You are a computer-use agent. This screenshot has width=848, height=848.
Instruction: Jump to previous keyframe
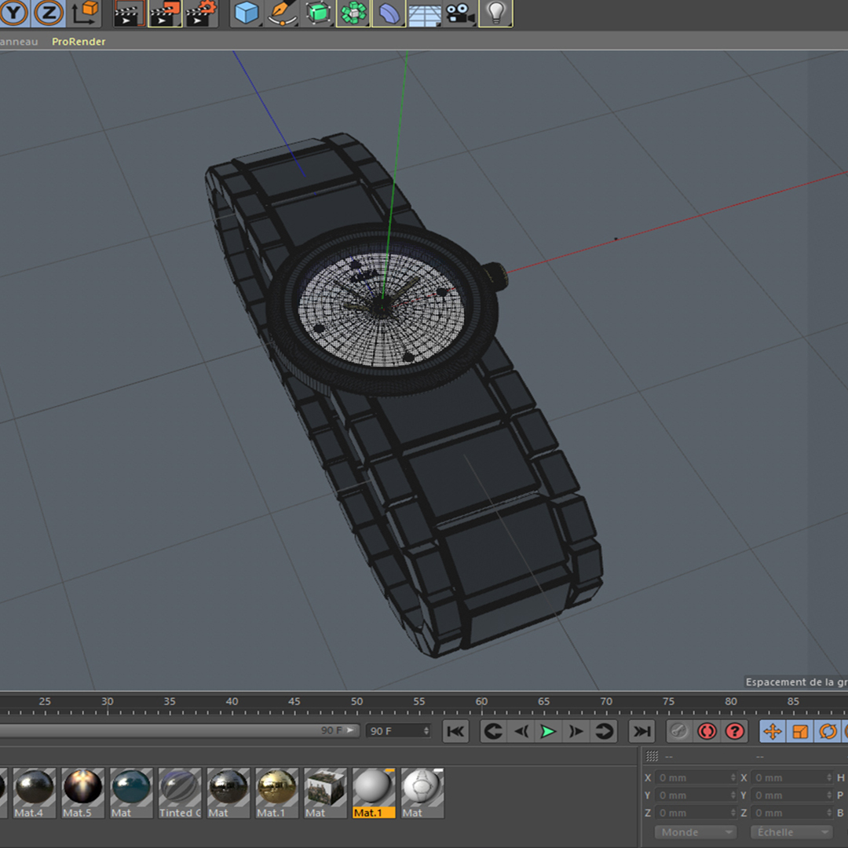pos(493,732)
